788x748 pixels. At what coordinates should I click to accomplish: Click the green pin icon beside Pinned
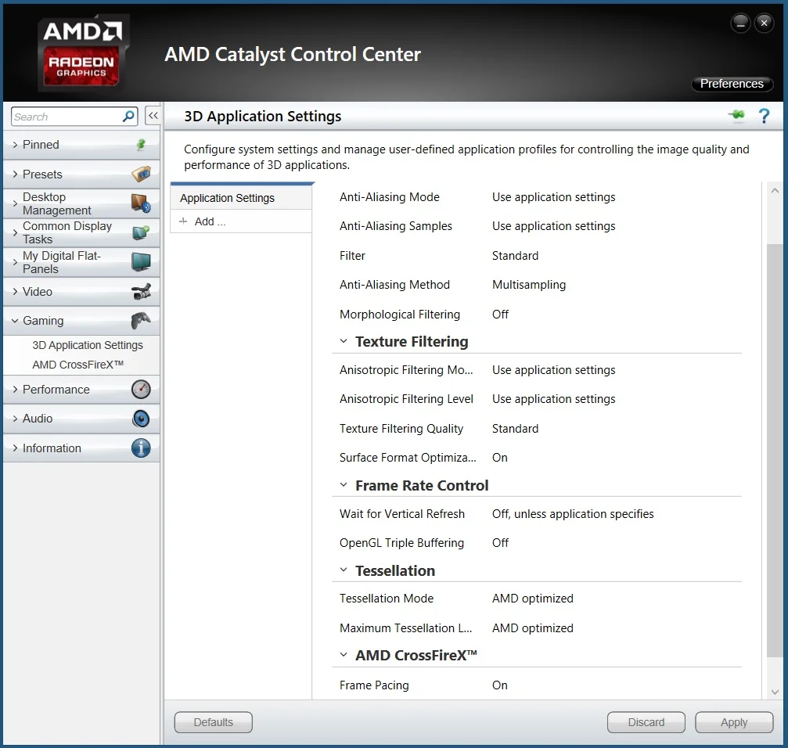point(141,145)
